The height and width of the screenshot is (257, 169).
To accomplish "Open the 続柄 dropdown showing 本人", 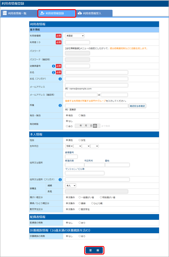I will coord(70,186).
